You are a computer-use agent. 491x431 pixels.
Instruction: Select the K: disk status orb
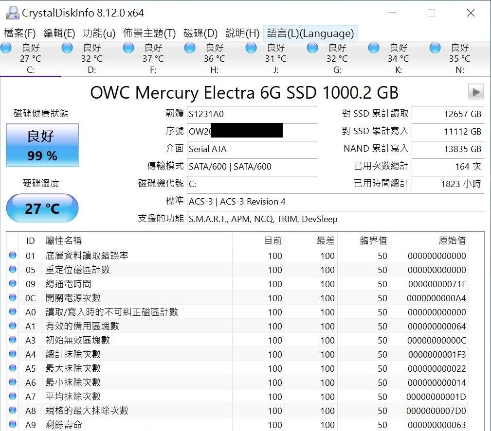click(x=374, y=48)
